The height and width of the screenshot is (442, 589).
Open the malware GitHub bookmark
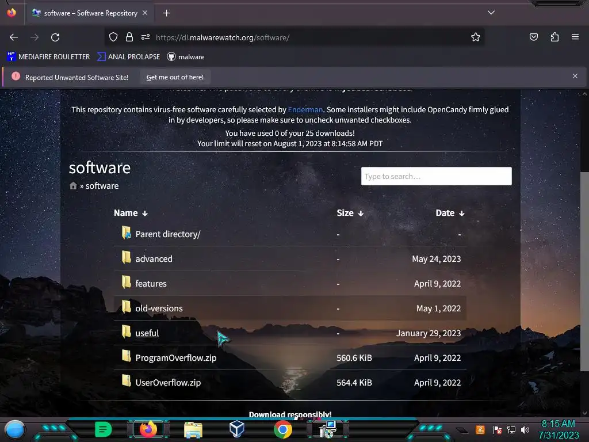tap(186, 57)
